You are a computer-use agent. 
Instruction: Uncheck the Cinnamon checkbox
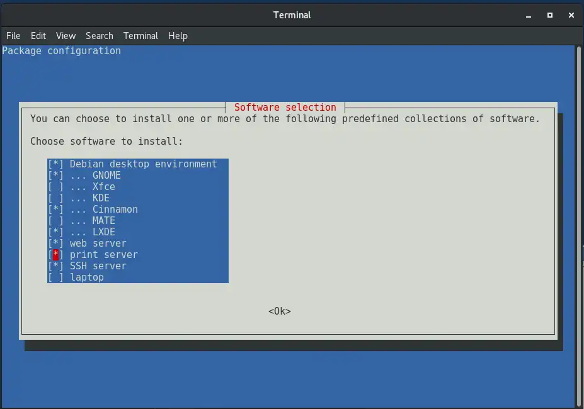(x=56, y=210)
